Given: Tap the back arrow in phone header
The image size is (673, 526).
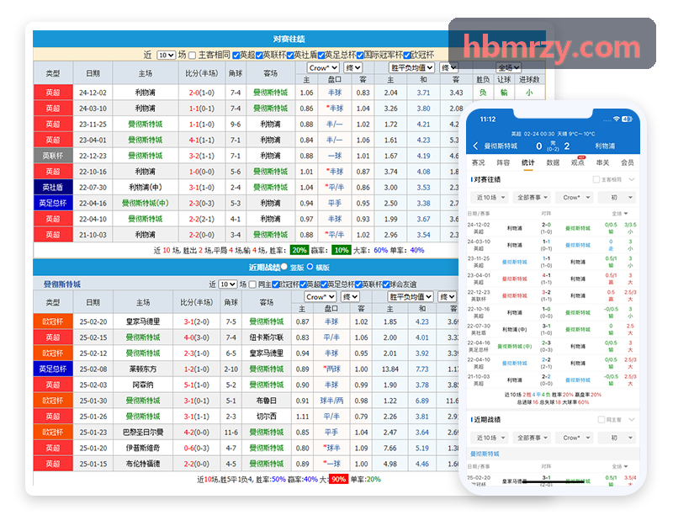Looking at the screenshot, I should point(475,146).
